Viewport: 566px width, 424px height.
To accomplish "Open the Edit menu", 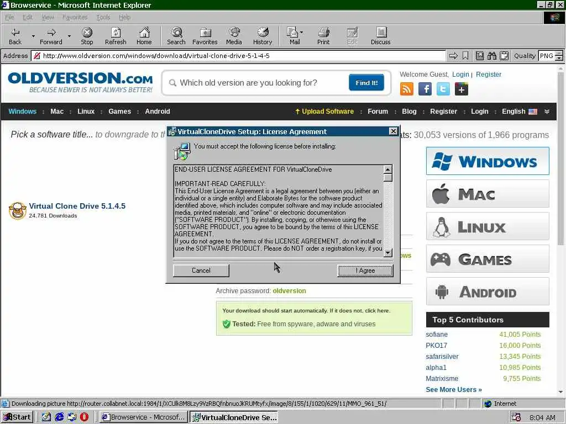I will (28, 17).
